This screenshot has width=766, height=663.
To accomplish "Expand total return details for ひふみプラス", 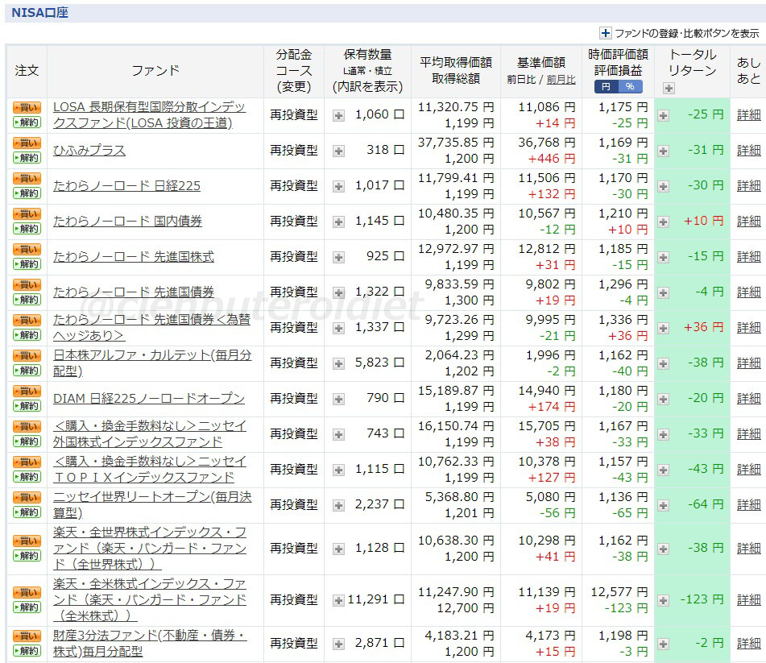I will click(663, 151).
